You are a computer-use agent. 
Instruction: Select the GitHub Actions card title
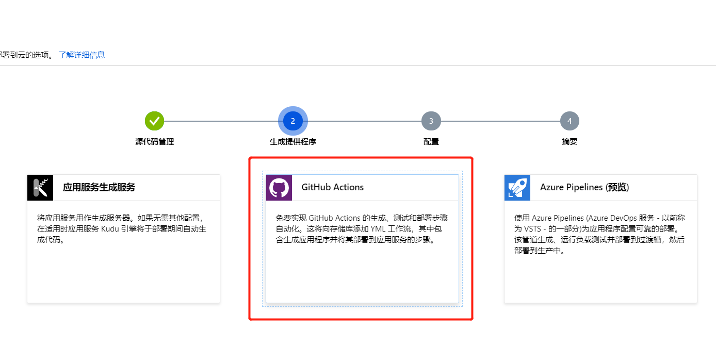click(x=333, y=187)
